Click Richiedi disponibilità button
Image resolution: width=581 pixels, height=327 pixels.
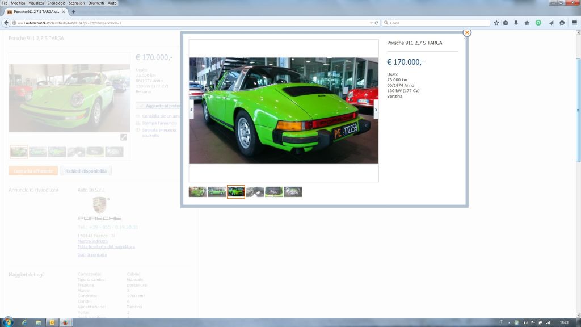(x=86, y=171)
